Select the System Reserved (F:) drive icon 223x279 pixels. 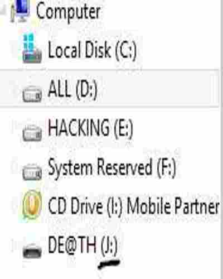pos(32,172)
